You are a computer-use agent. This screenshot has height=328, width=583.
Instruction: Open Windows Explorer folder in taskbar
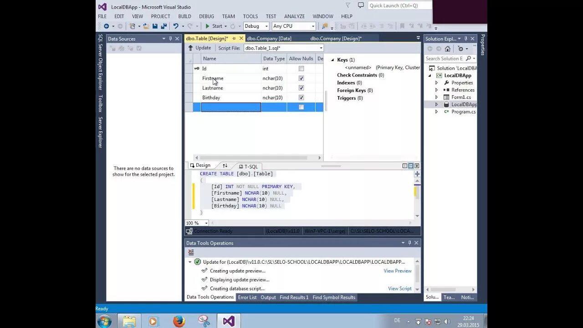129,321
